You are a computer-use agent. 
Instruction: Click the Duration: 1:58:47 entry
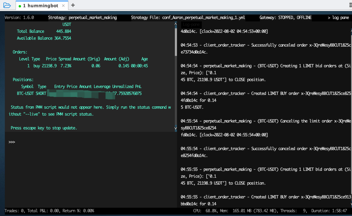329,211
